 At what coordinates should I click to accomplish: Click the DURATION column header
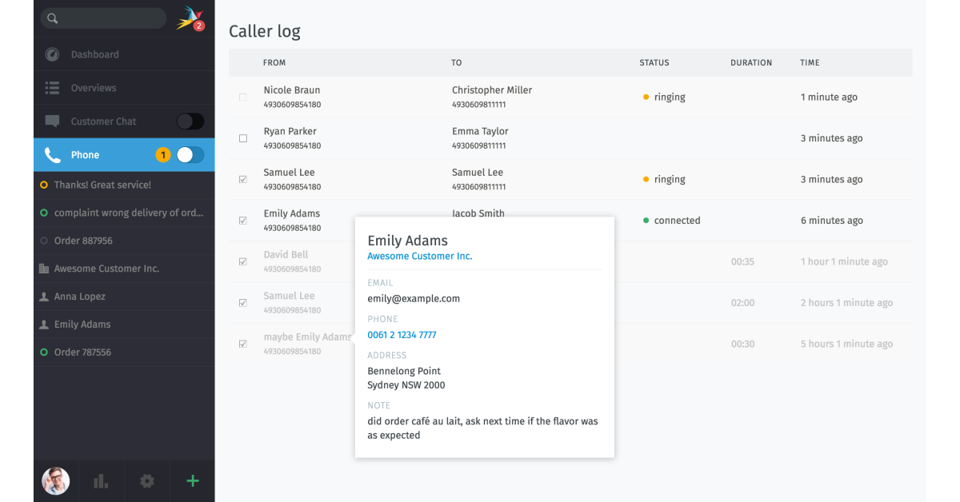tap(751, 62)
